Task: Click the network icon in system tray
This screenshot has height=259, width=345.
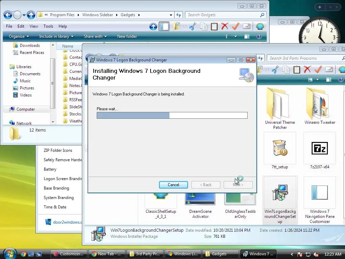Action: point(308,254)
